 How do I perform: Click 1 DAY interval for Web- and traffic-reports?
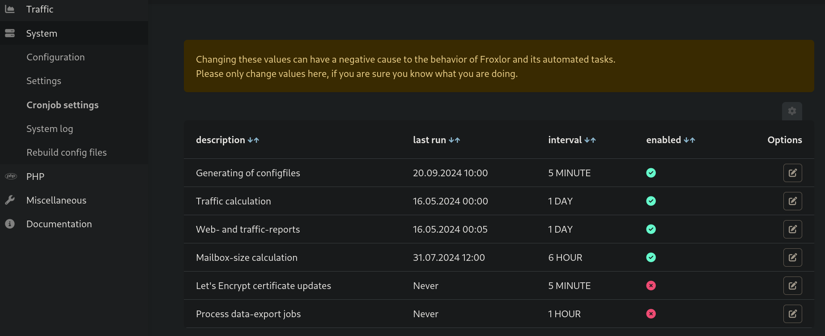(560, 229)
